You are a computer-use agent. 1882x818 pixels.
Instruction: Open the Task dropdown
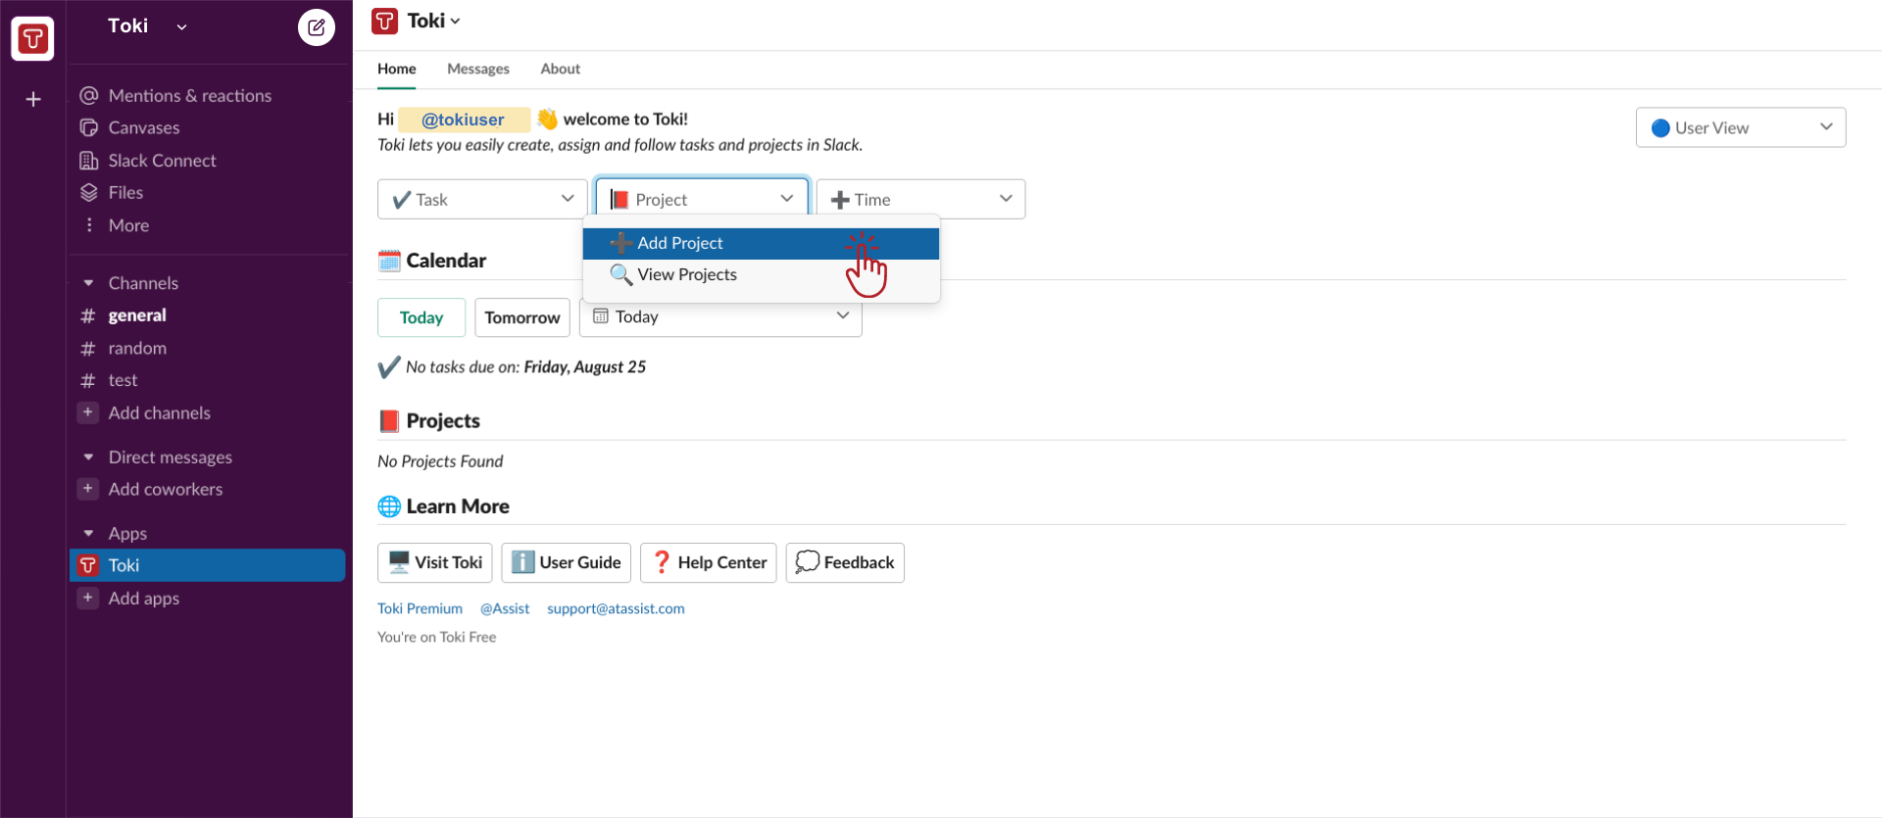click(x=482, y=199)
